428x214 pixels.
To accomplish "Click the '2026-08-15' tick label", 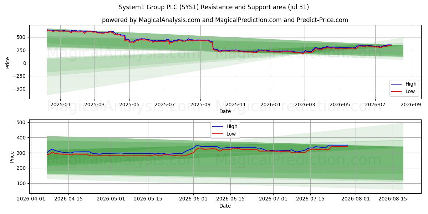I will (393, 199).
